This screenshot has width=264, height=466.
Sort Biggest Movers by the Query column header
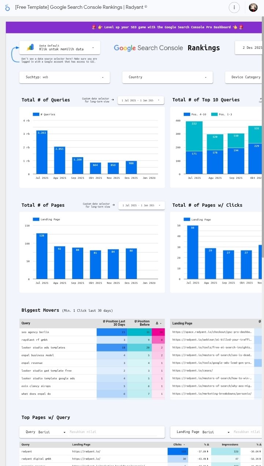point(26,323)
